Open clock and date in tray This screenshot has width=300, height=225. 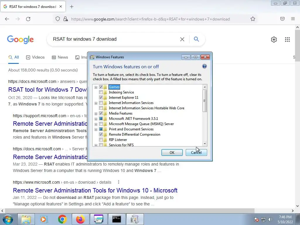(x=285, y=219)
